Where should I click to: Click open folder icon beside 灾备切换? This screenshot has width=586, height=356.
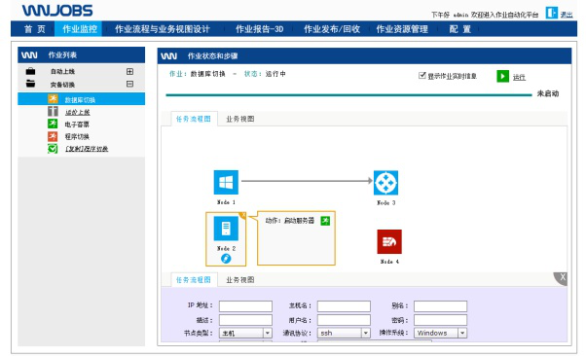(30, 84)
